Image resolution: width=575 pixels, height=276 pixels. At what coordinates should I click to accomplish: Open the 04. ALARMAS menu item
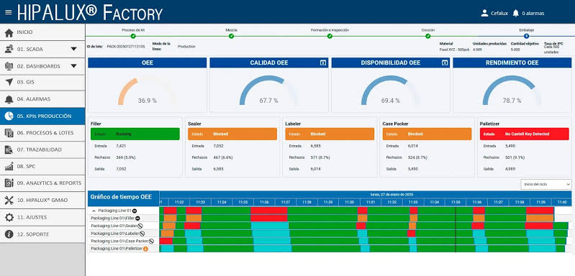tap(42, 99)
